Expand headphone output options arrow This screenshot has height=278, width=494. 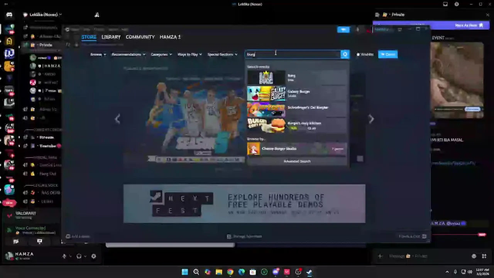coord(85,256)
